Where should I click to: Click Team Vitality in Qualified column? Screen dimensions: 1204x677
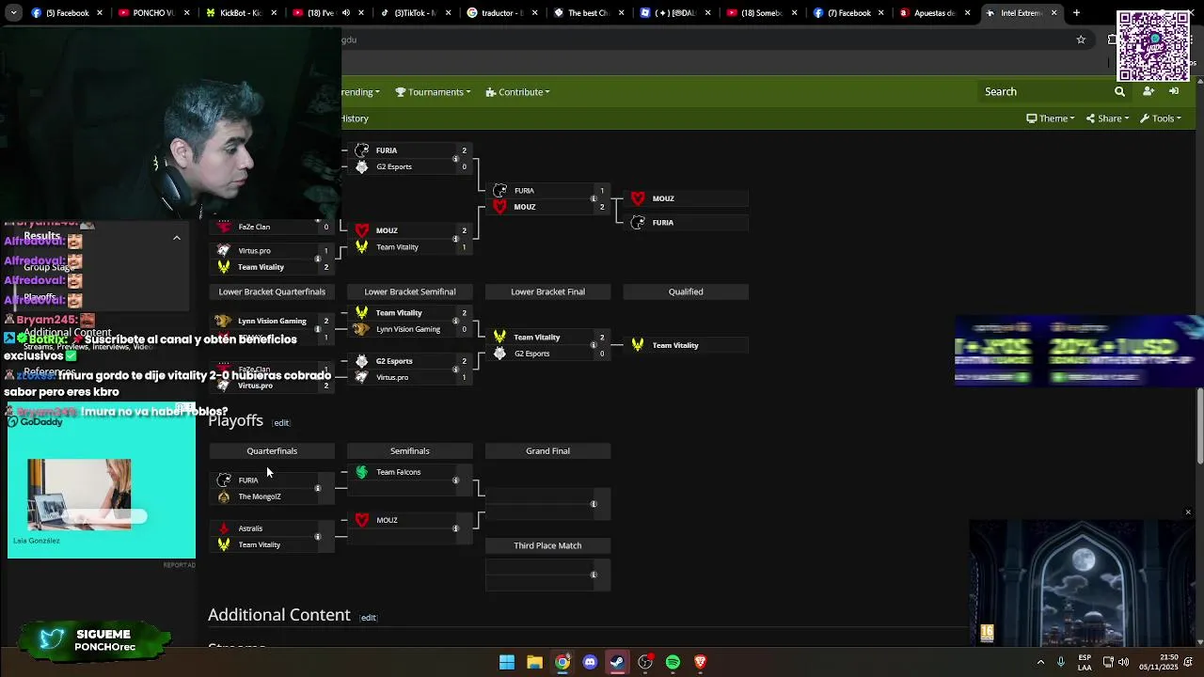click(675, 345)
